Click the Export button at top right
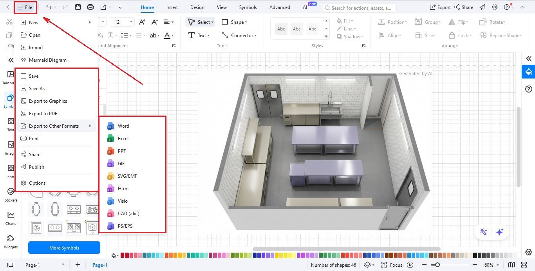 click(440, 7)
